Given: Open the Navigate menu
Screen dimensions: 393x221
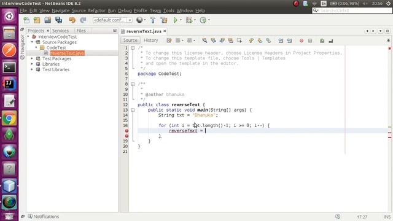Looking at the screenshot, I should coord(61,10).
